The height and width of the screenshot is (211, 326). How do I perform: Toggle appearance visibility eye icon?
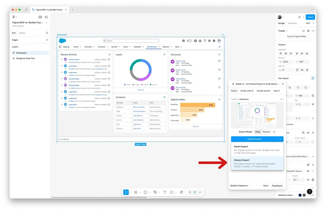308,133
